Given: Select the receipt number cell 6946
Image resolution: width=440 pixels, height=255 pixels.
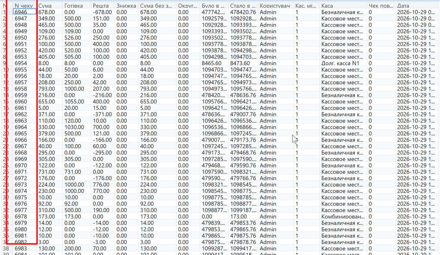Looking at the screenshot, I should tap(24, 12).
